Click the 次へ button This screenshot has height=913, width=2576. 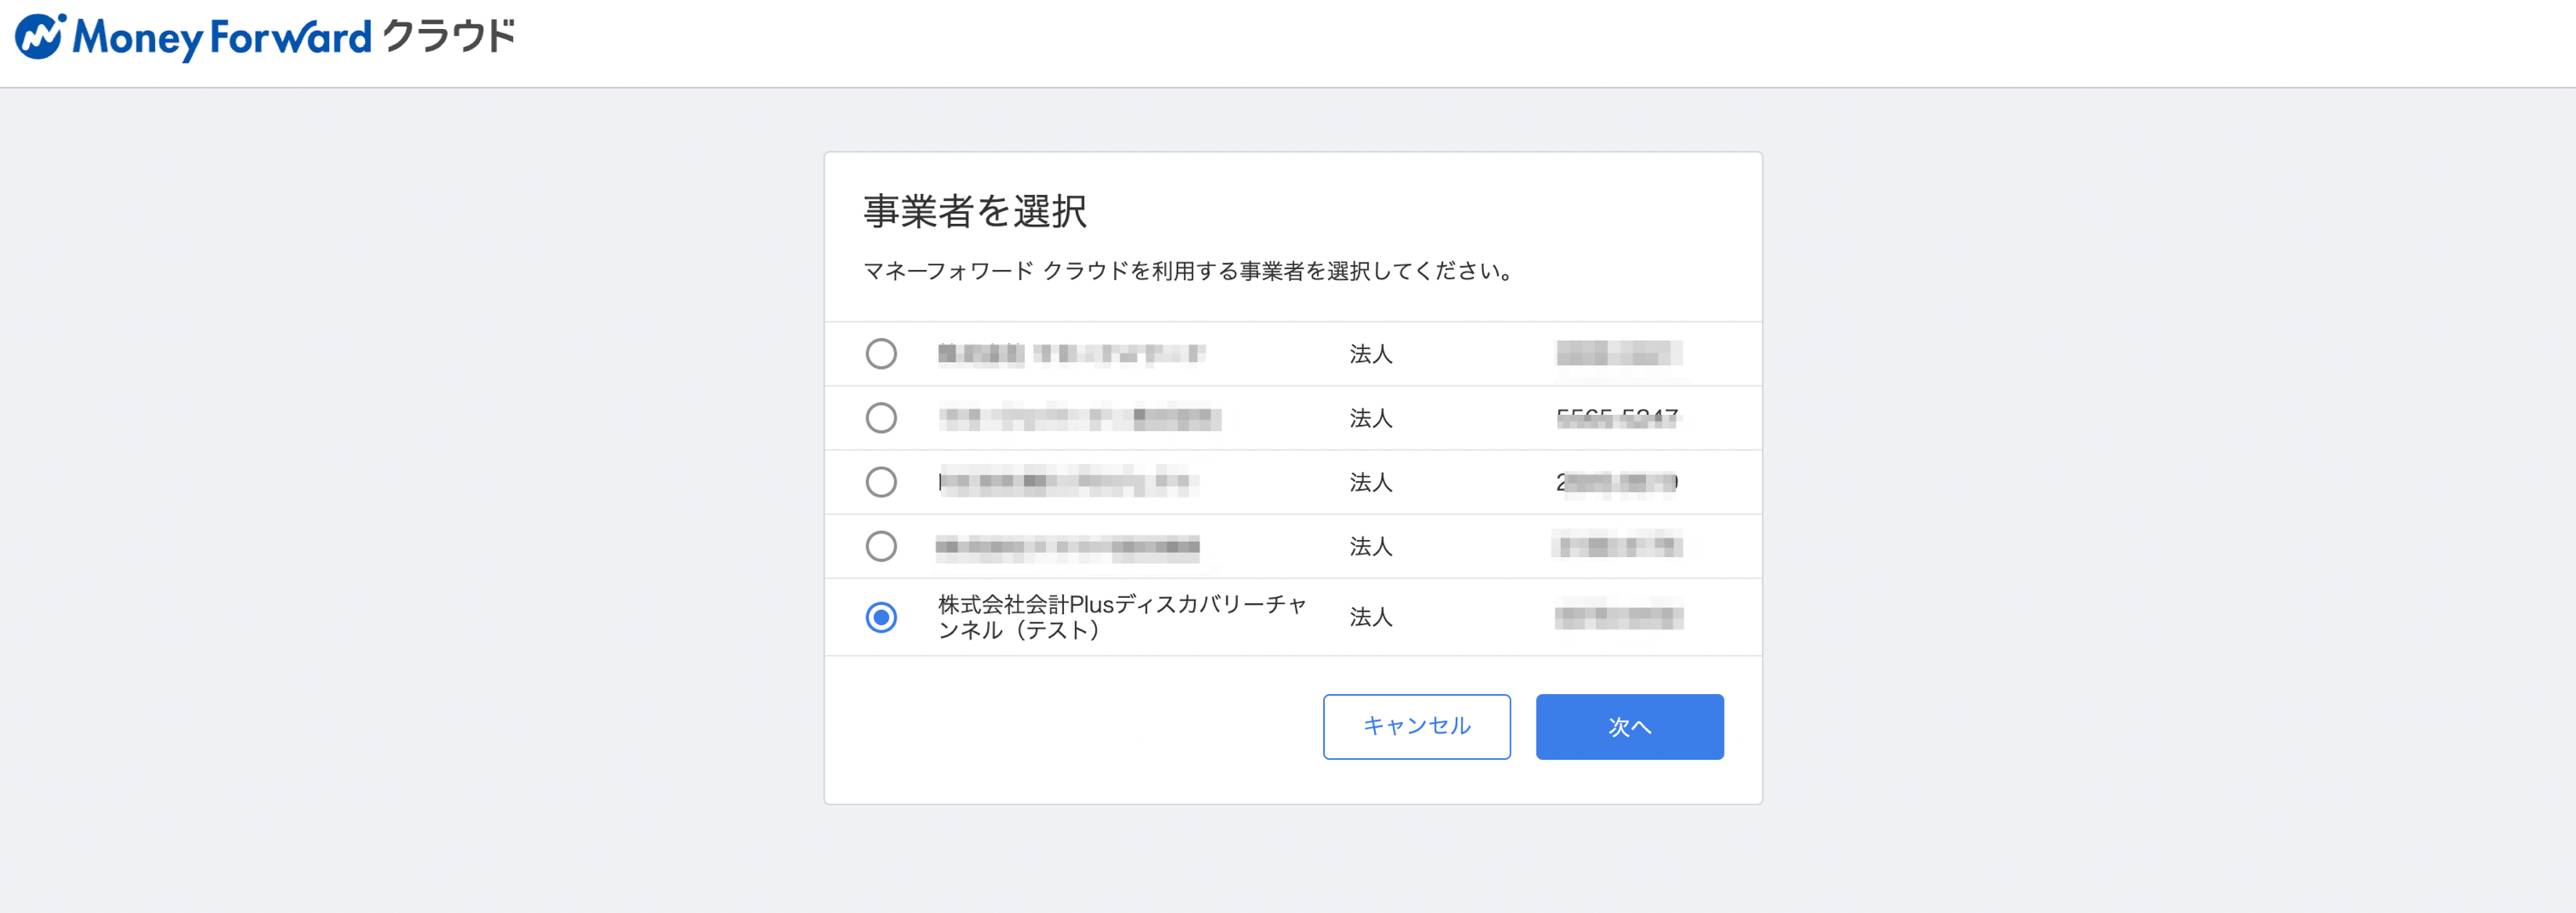point(1629,726)
